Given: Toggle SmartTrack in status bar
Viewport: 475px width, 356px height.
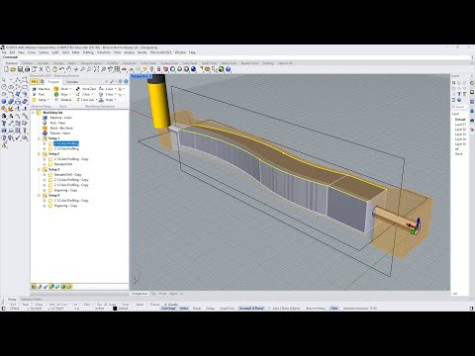Looking at the screenshot, I should [x=227, y=309].
